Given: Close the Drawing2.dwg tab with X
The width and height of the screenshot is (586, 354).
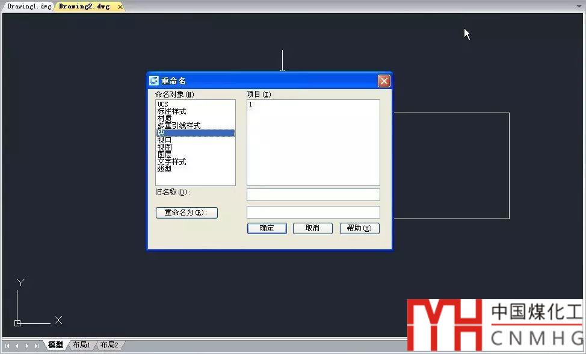Looking at the screenshot, I should click(x=120, y=7).
